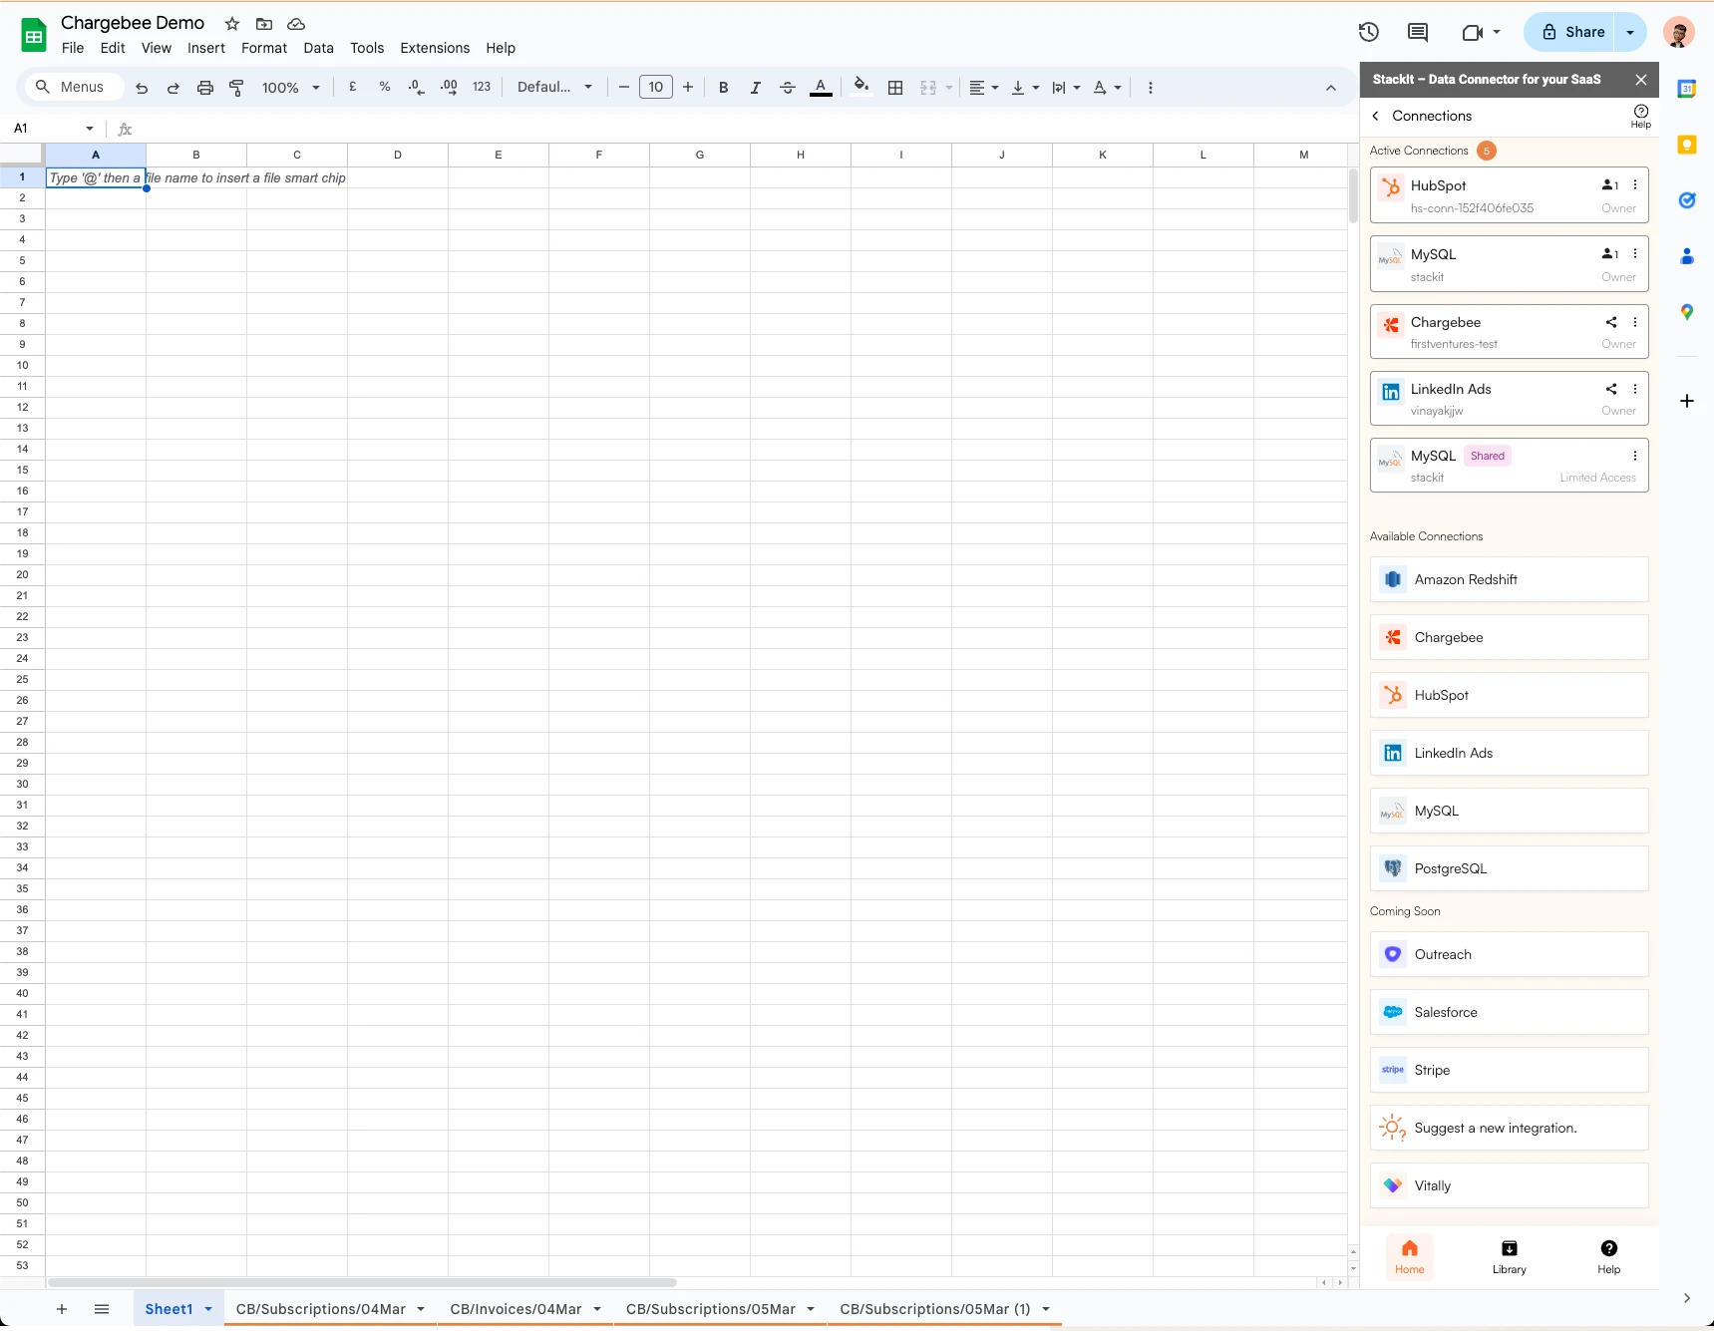
Task: Activate the paint format tool
Action: [x=236, y=88]
